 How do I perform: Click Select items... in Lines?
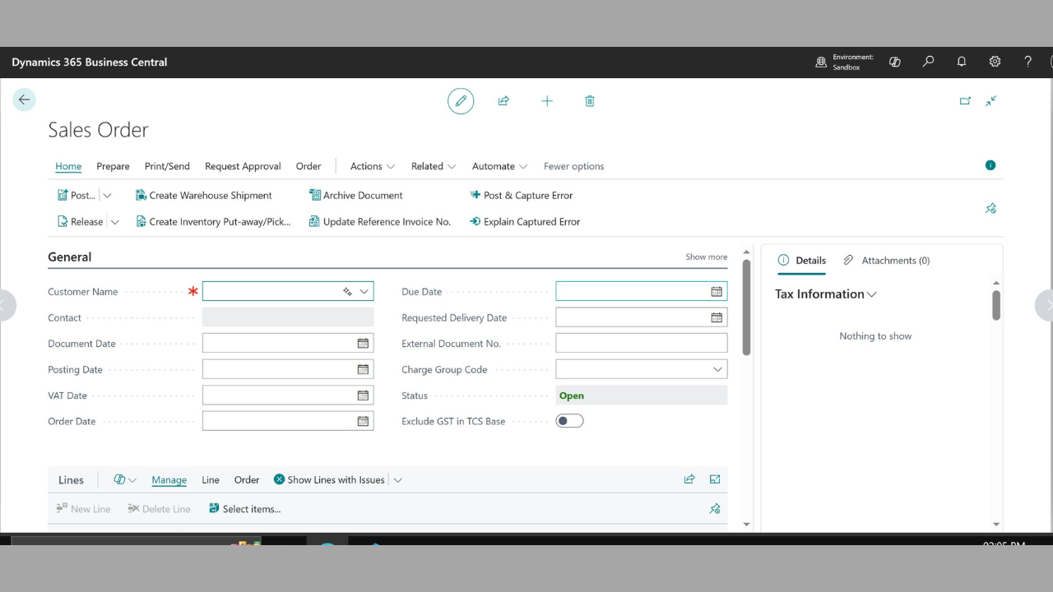pyautogui.click(x=244, y=509)
